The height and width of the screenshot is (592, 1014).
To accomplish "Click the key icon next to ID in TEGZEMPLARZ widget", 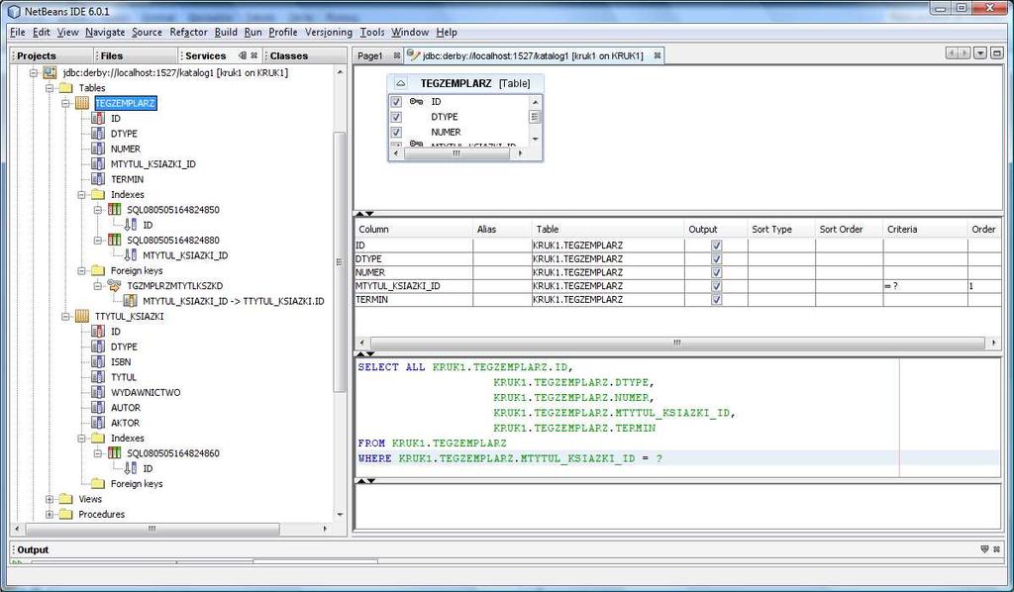I will [417, 101].
